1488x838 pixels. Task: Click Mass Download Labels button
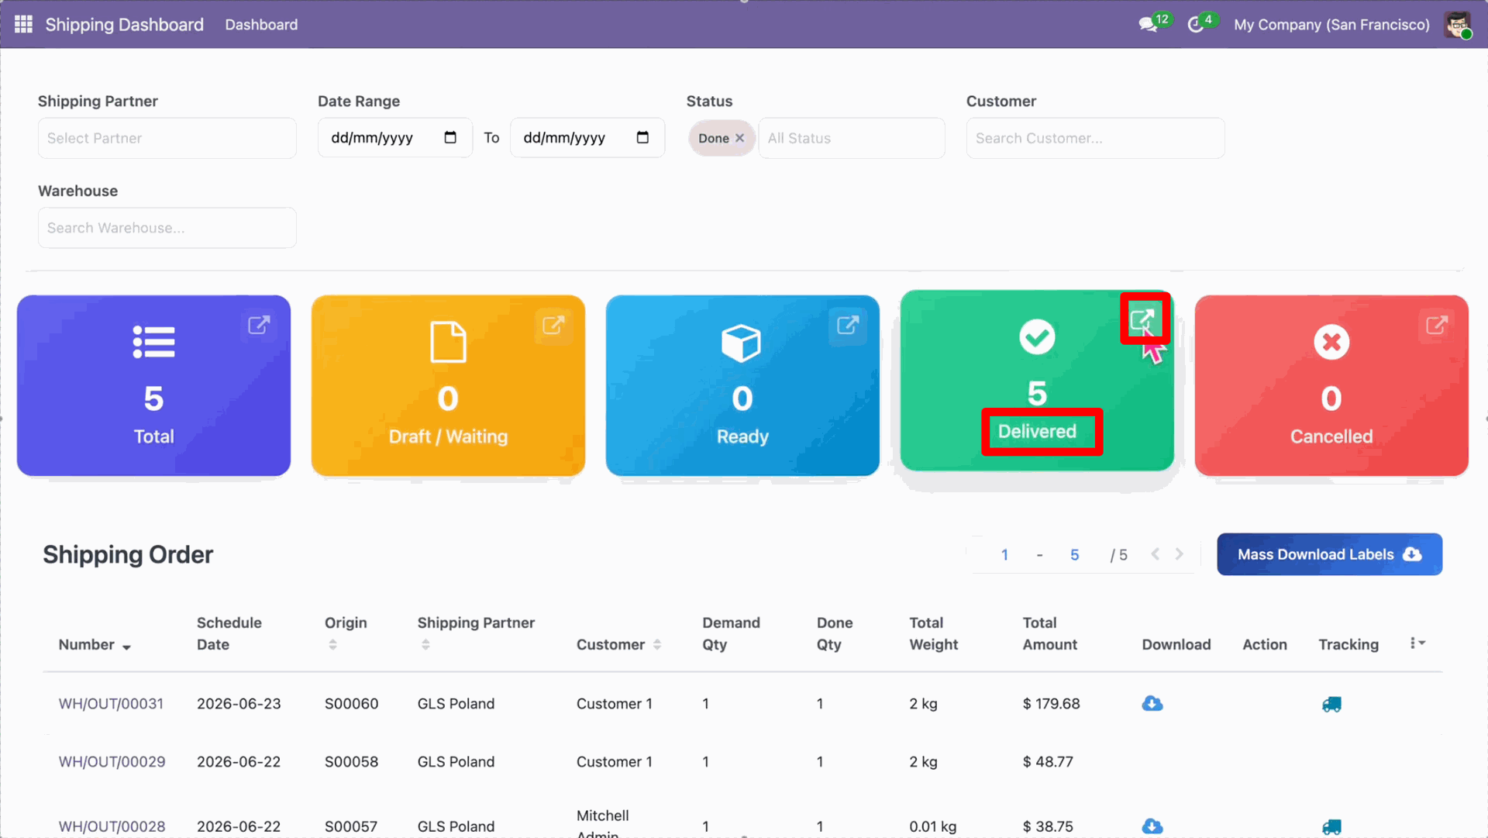(1329, 554)
